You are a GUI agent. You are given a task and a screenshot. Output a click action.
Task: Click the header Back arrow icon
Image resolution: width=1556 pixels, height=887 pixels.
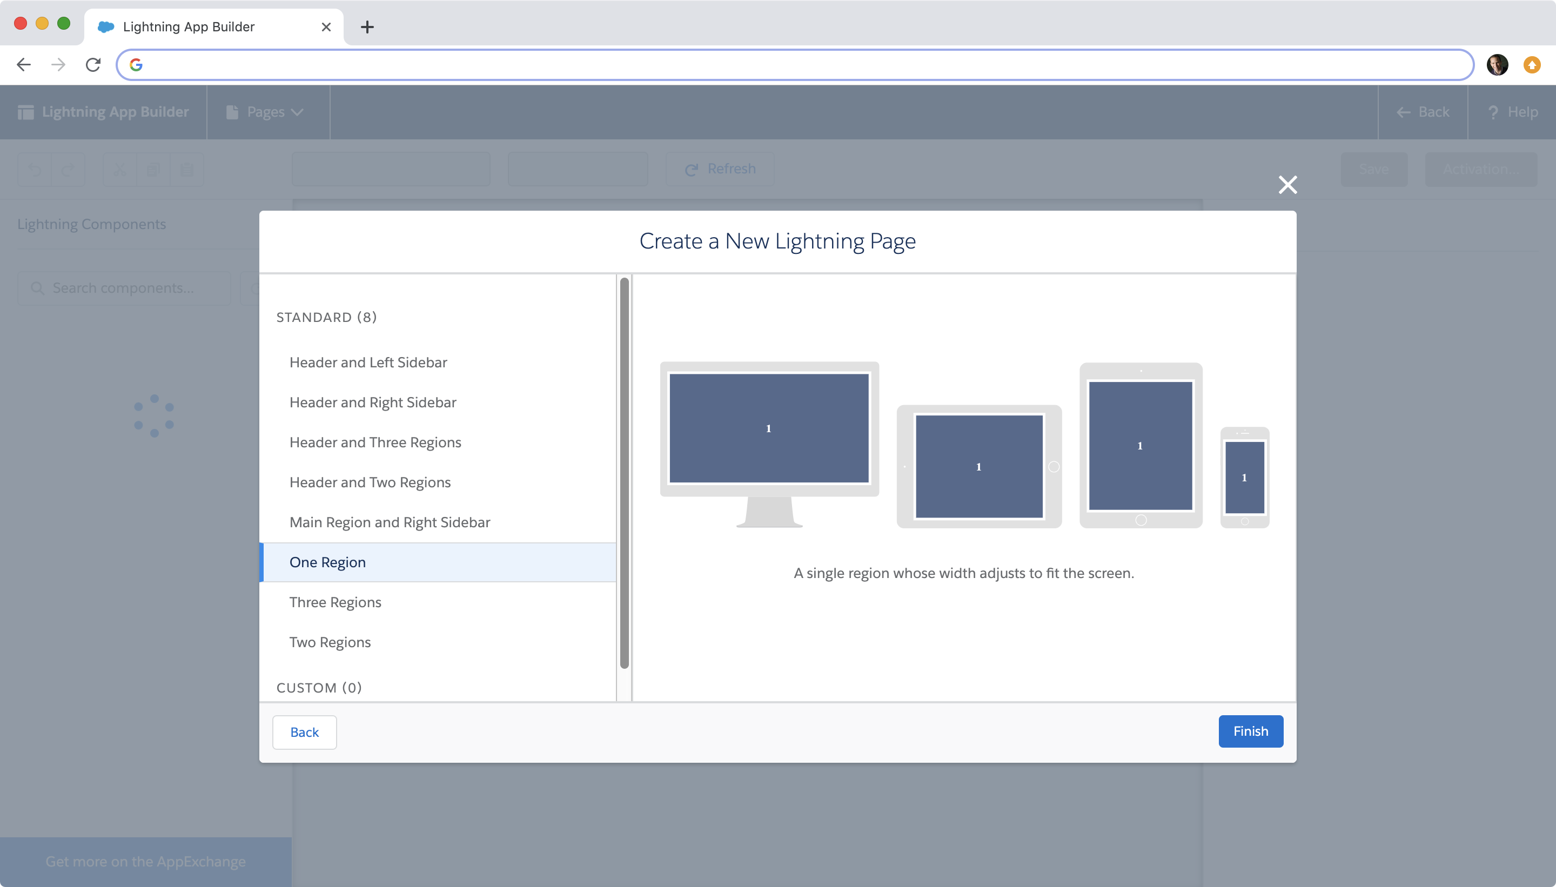(1403, 112)
